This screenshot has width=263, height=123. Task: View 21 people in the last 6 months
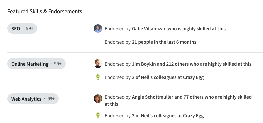click(164, 42)
